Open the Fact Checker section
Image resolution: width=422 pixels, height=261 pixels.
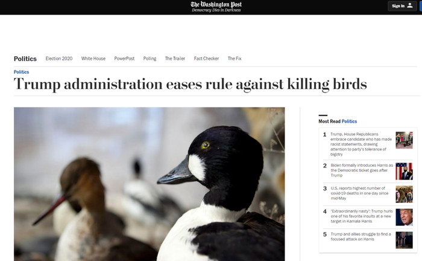point(206,59)
